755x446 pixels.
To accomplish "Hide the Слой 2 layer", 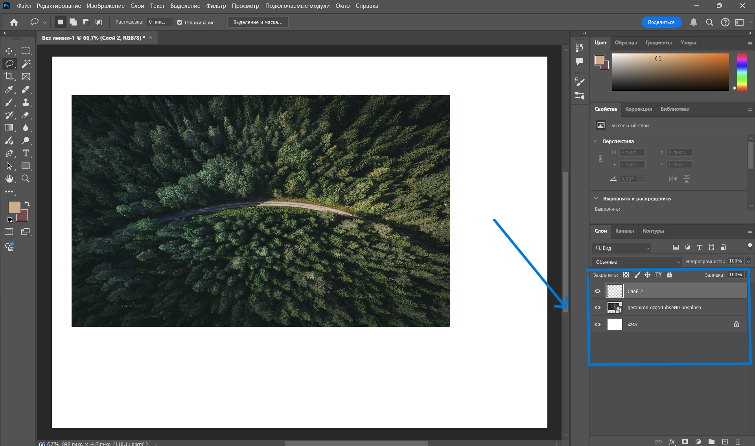I will click(597, 291).
